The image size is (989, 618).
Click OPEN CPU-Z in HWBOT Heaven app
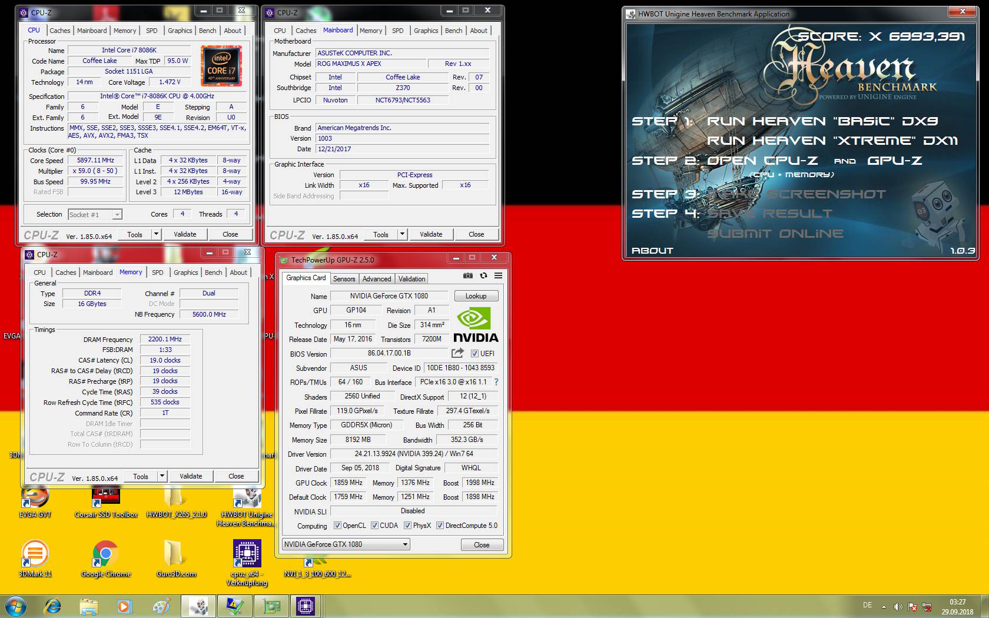tap(762, 161)
